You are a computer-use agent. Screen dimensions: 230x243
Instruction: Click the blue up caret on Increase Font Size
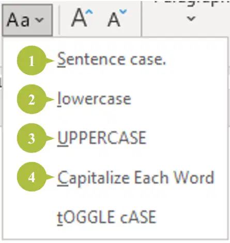[89, 12]
